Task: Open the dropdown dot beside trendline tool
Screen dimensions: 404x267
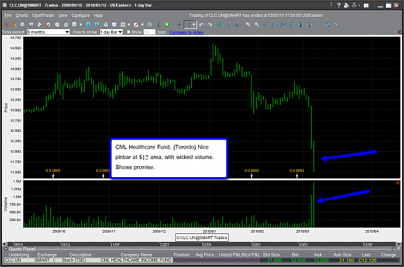Action: click(x=195, y=25)
